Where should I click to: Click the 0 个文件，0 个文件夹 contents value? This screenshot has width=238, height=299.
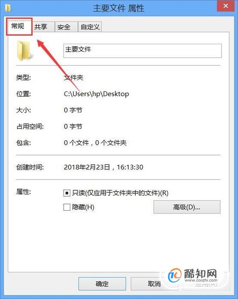[x=95, y=143]
